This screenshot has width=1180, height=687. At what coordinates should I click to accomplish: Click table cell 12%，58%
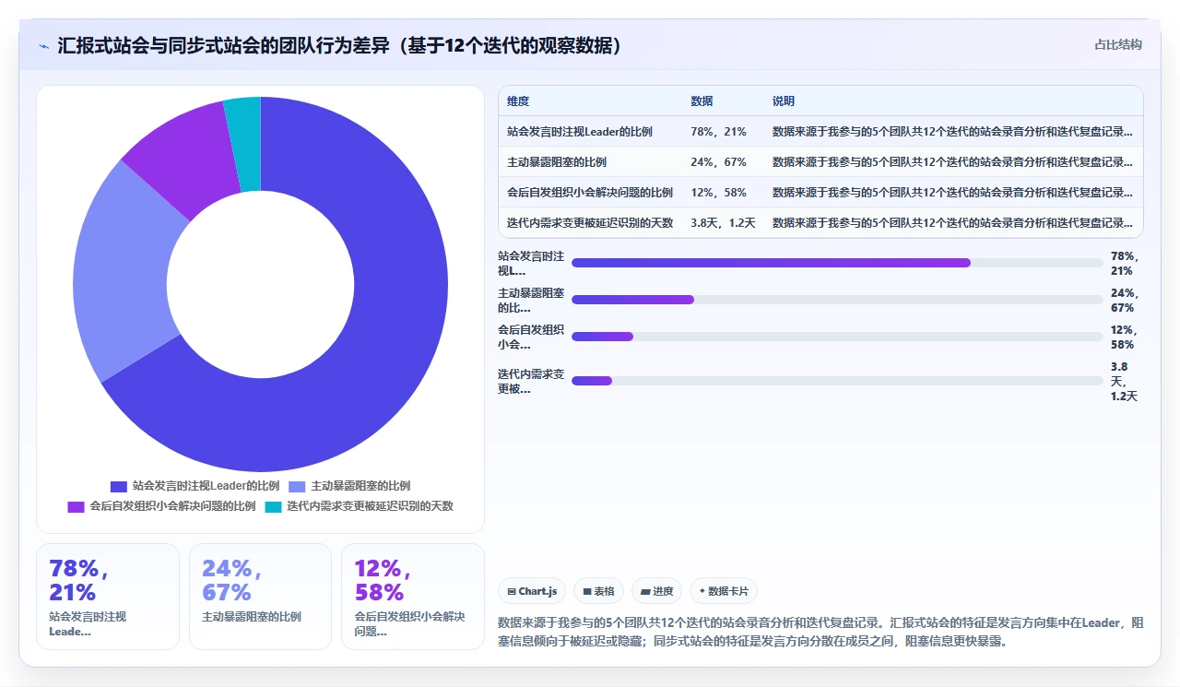(x=718, y=193)
